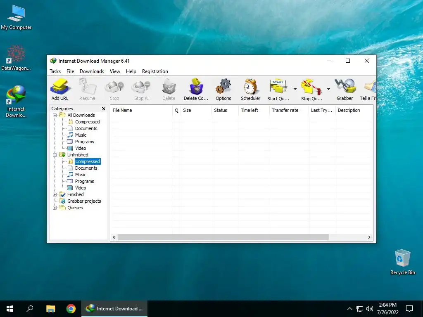Viewport: 423px width, 317px height.
Task: Open Google Chrome from taskbar
Action: (x=71, y=309)
